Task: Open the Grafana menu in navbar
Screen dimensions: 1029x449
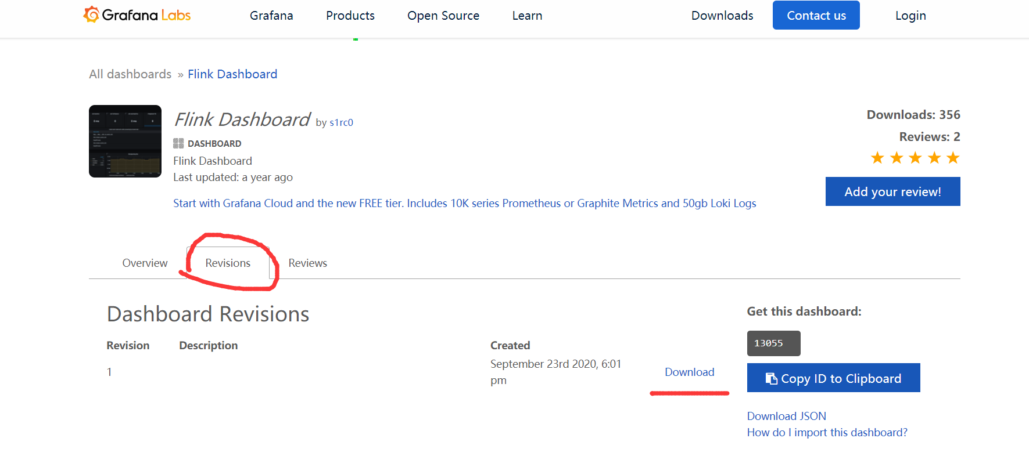Action: 271,16
